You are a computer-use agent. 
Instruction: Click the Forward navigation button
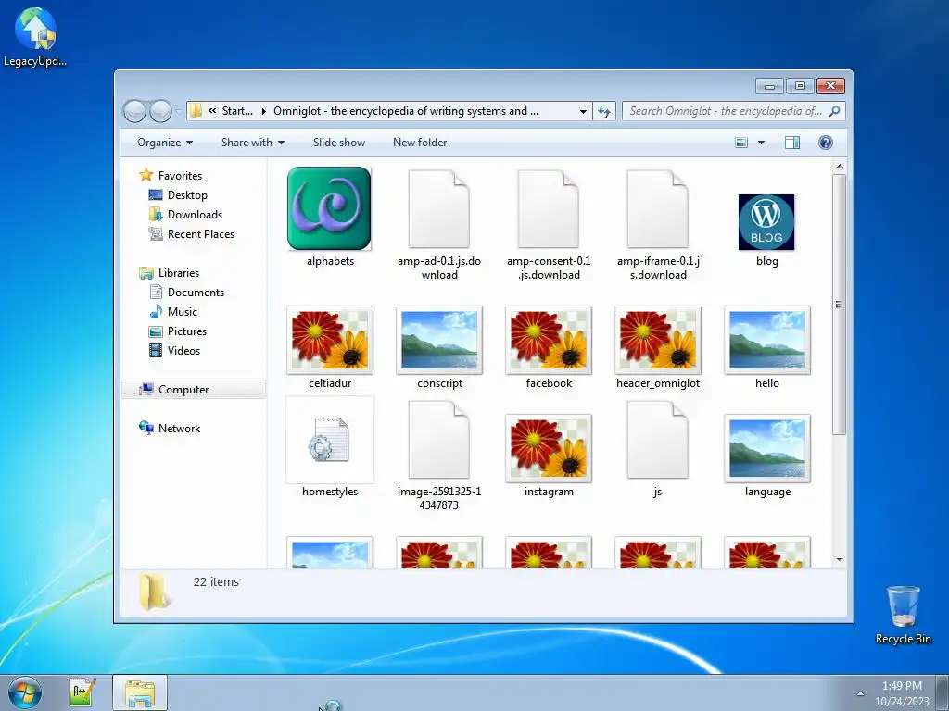[160, 111]
